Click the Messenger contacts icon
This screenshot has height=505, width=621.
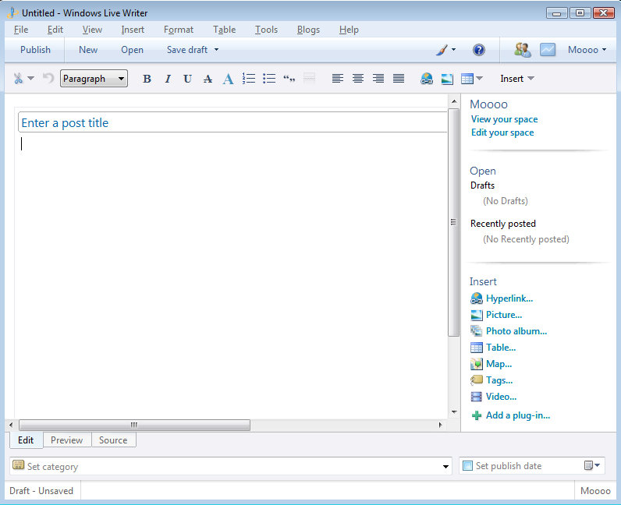tap(523, 50)
